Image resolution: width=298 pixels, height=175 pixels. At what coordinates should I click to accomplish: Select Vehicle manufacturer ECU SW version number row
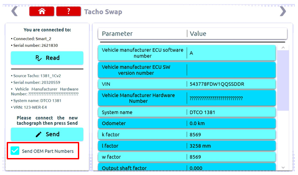187,70
